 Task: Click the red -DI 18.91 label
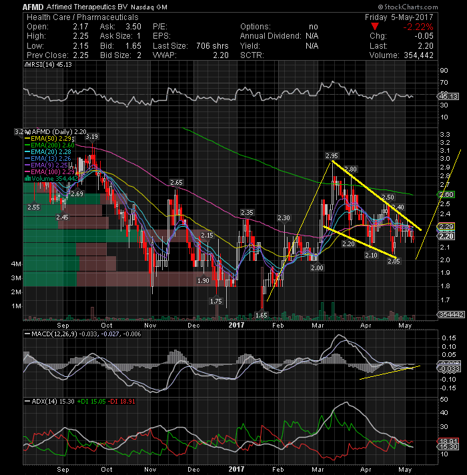(121, 402)
